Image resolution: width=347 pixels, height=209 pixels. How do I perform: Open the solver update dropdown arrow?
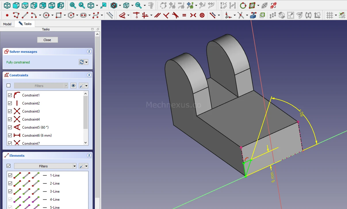click(x=86, y=62)
